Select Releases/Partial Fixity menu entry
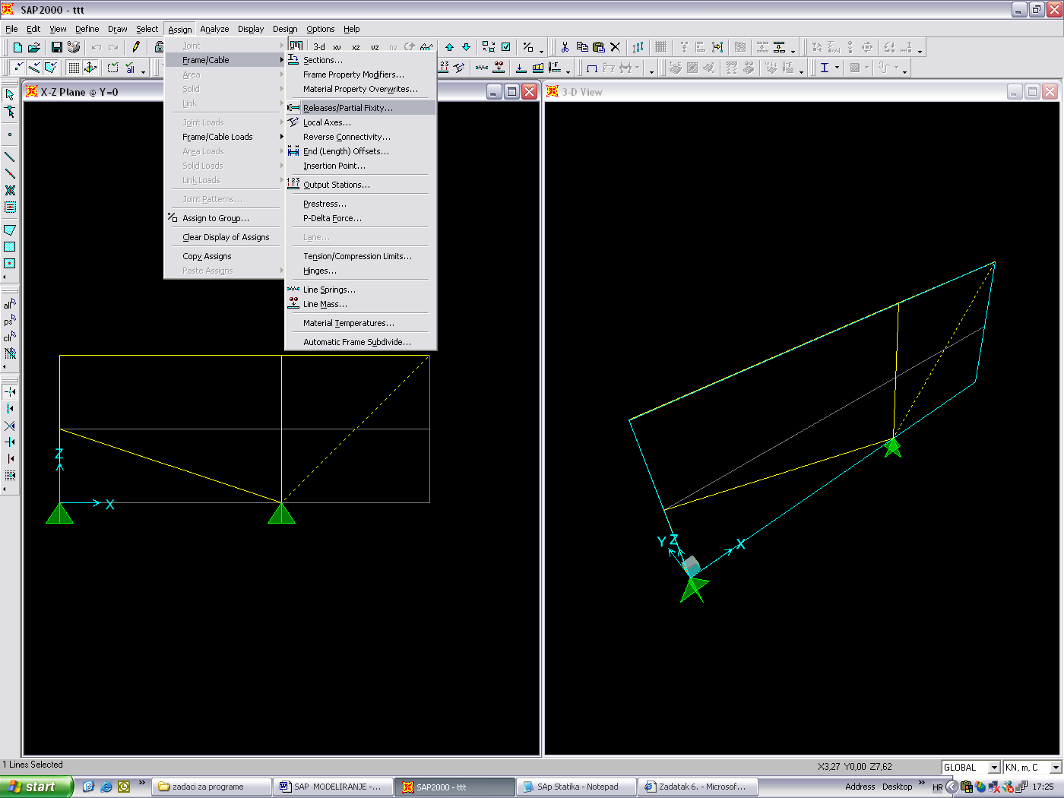The height and width of the screenshot is (798, 1064). [360, 108]
